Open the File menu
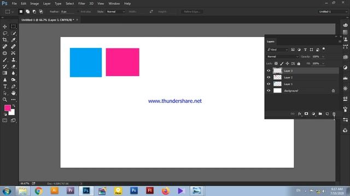 click(x=14, y=4)
